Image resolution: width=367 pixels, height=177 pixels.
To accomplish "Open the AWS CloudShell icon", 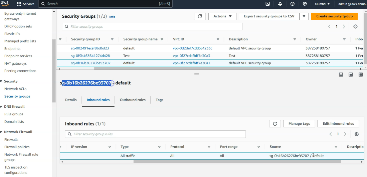I will (267, 4).
